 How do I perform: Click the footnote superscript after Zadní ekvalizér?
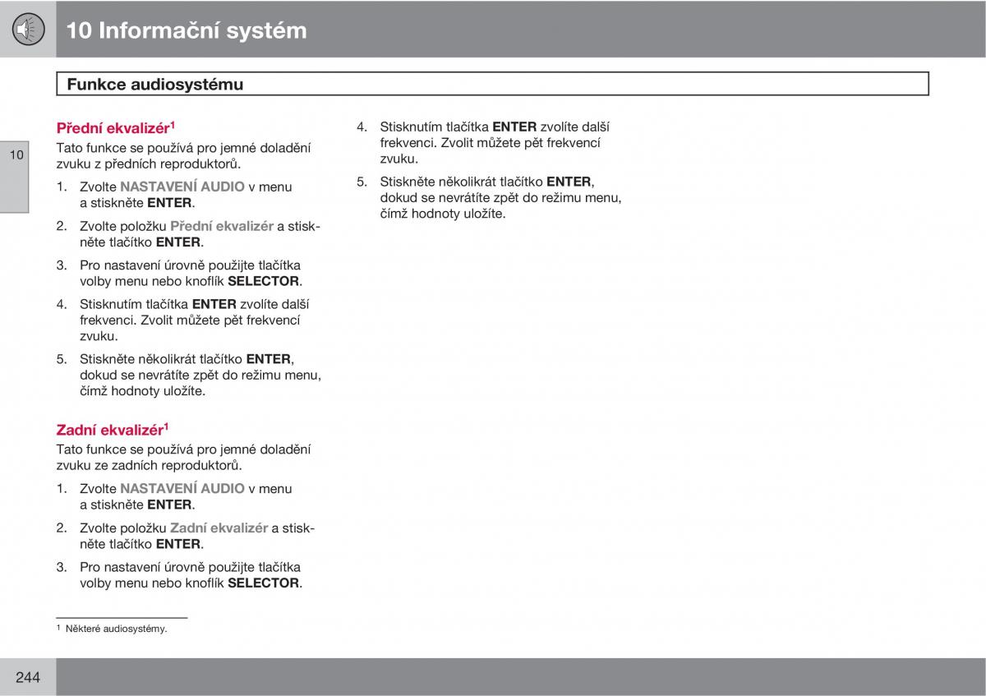click(x=165, y=426)
